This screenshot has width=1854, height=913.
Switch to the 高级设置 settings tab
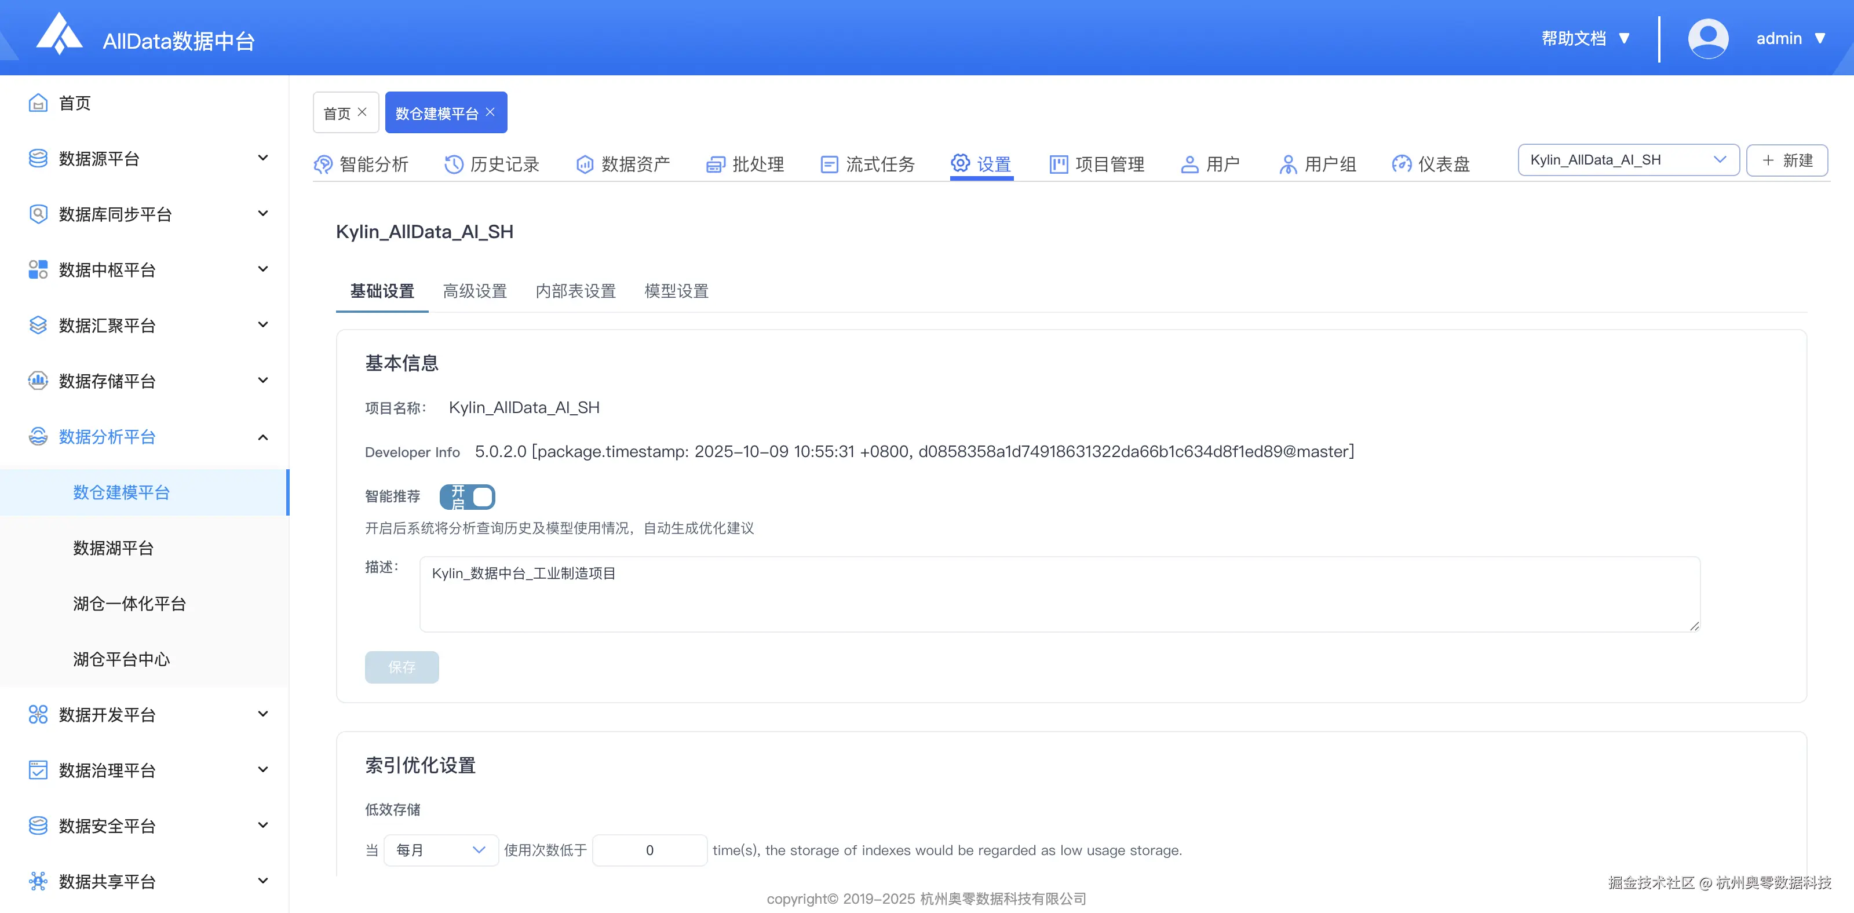[475, 291]
